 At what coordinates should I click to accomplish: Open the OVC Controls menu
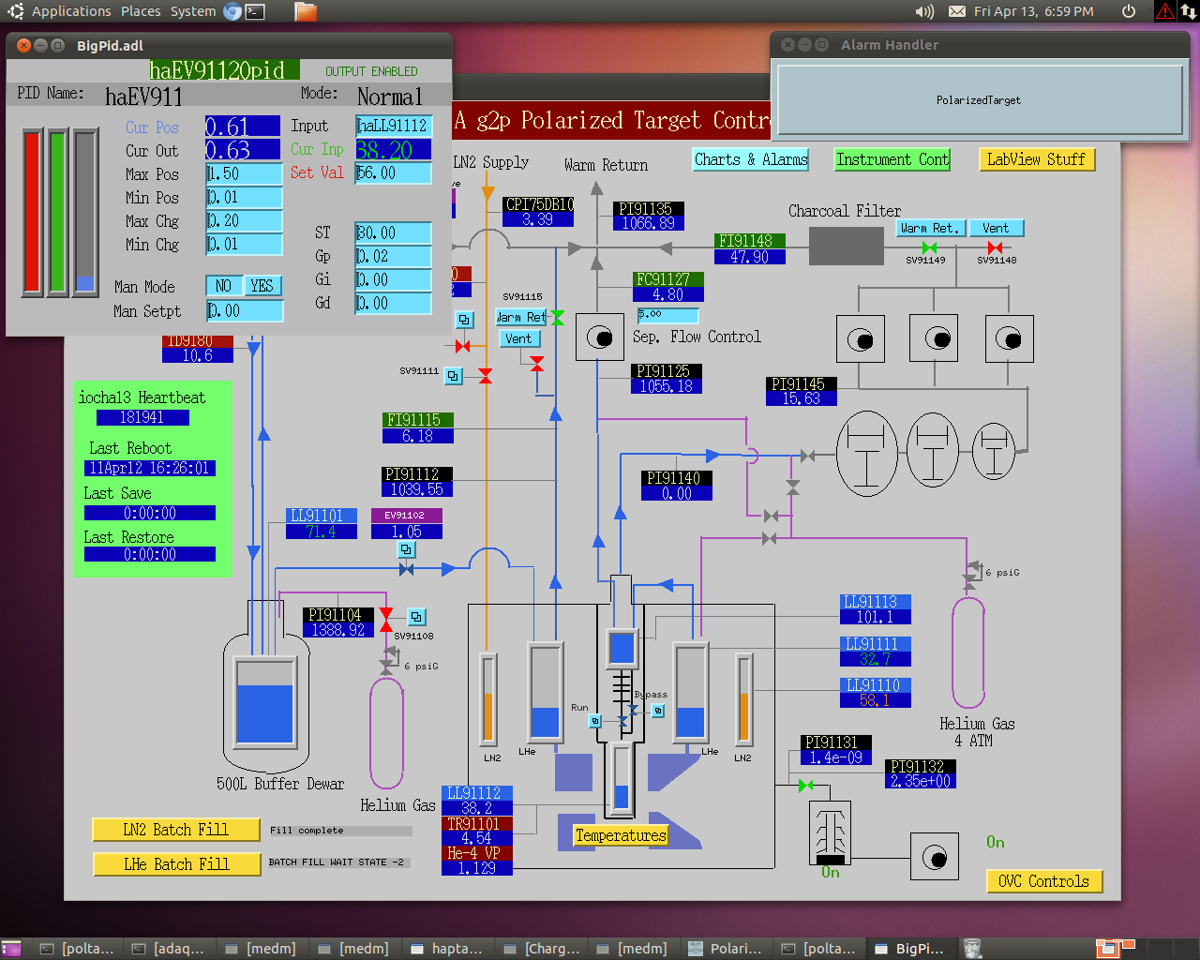coord(1043,881)
